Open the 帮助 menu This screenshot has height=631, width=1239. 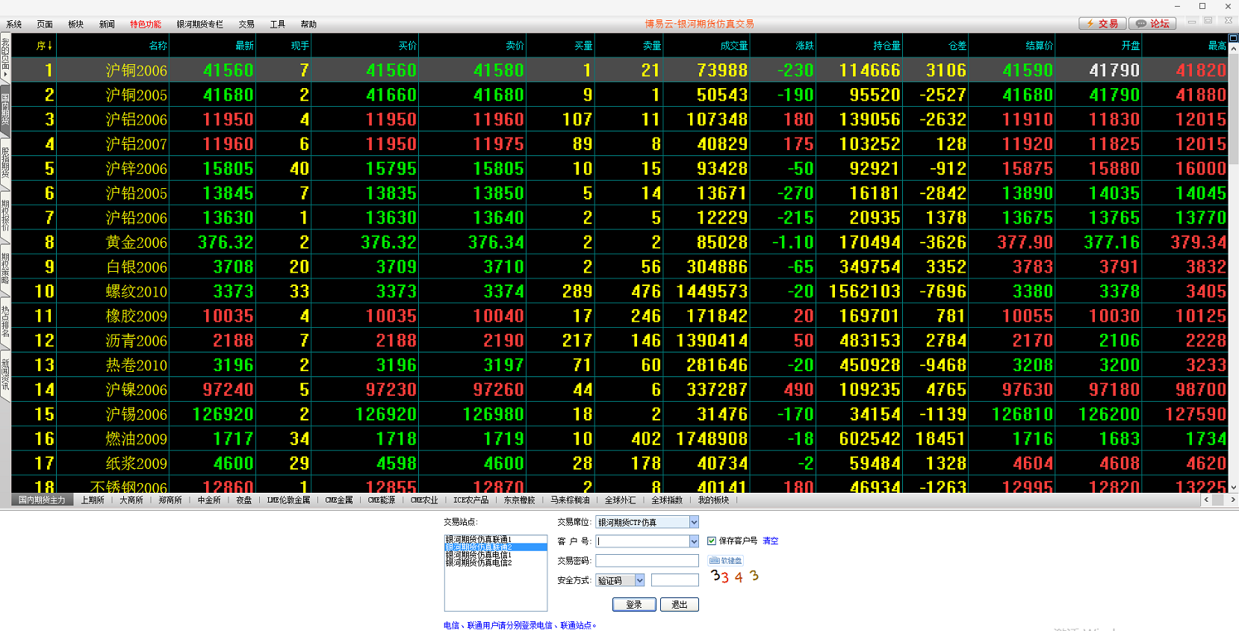tap(308, 25)
